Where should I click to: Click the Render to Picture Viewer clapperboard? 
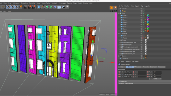tap(29, 7)
